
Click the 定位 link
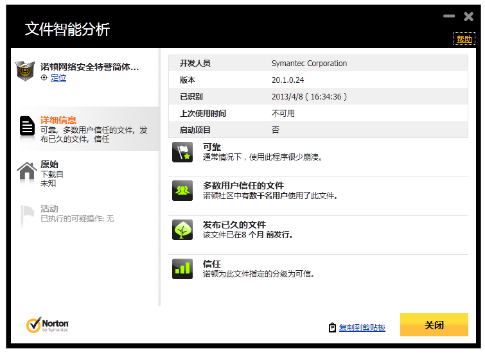[x=58, y=78]
